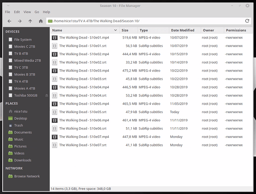Select The Walking Dead - S10e04.srt
This screenshot has height=194, width=256.
tap(83, 95)
